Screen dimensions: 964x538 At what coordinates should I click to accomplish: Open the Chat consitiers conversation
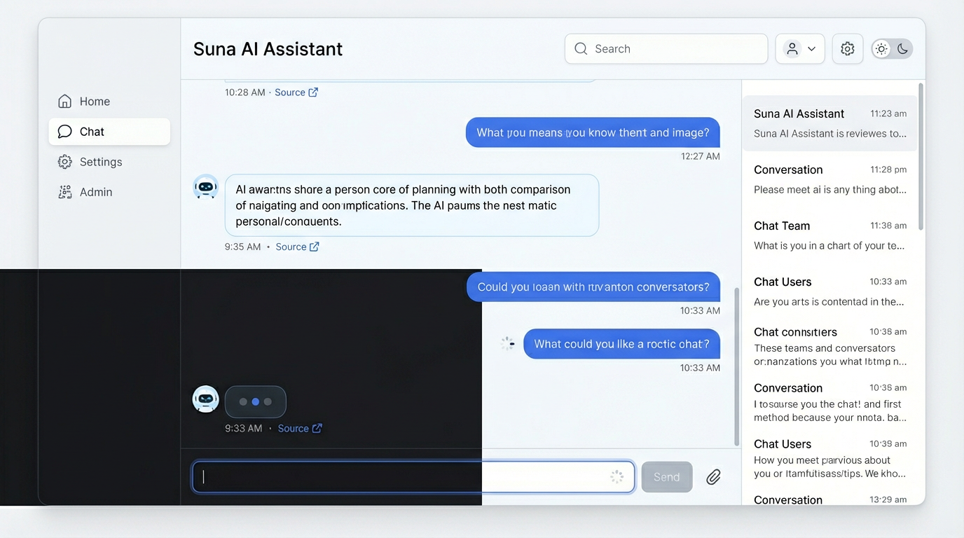tap(829, 346)
